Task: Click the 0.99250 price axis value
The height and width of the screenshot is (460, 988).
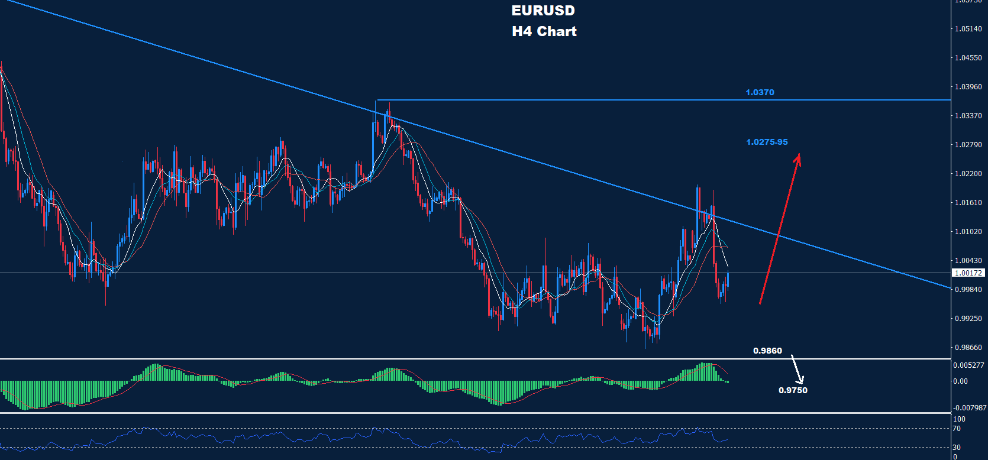Action: point(968,319)
